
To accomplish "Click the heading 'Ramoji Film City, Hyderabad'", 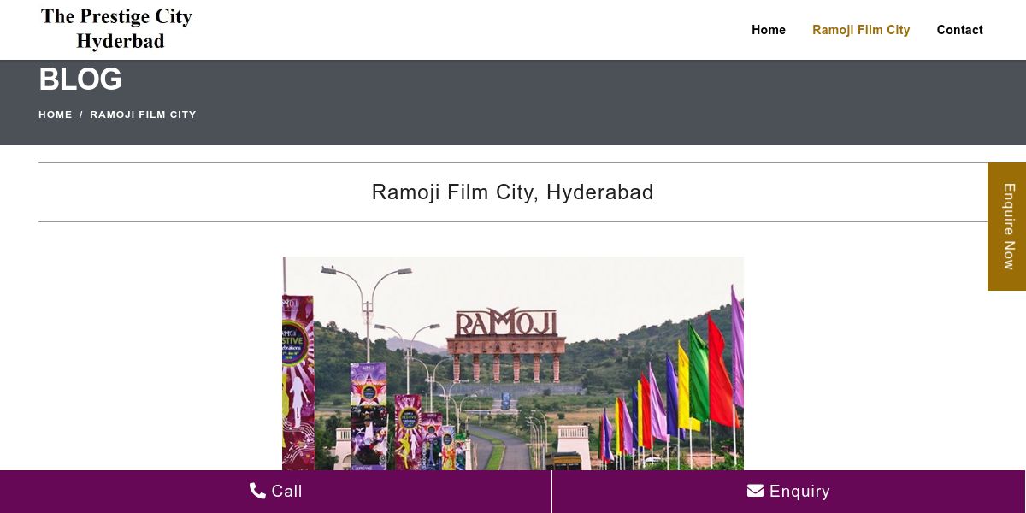I will (513, 192).
